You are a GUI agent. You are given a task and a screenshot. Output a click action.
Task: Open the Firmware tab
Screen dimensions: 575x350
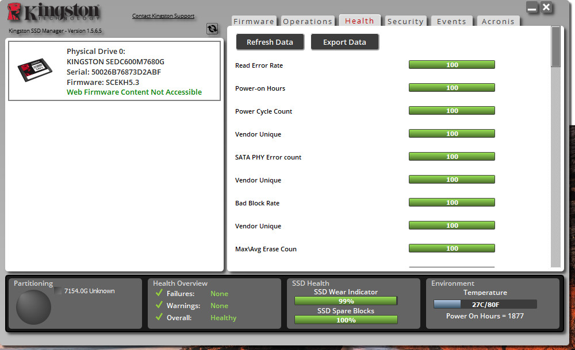254,21
